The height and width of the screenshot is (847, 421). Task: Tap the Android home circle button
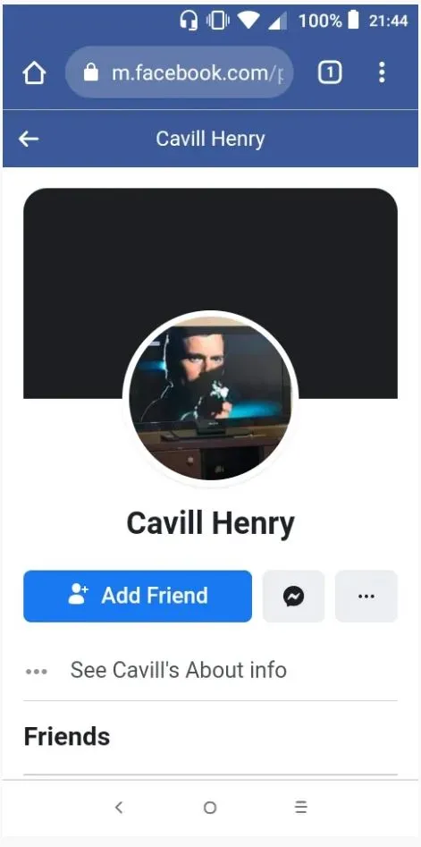click(x=210, y=808)
